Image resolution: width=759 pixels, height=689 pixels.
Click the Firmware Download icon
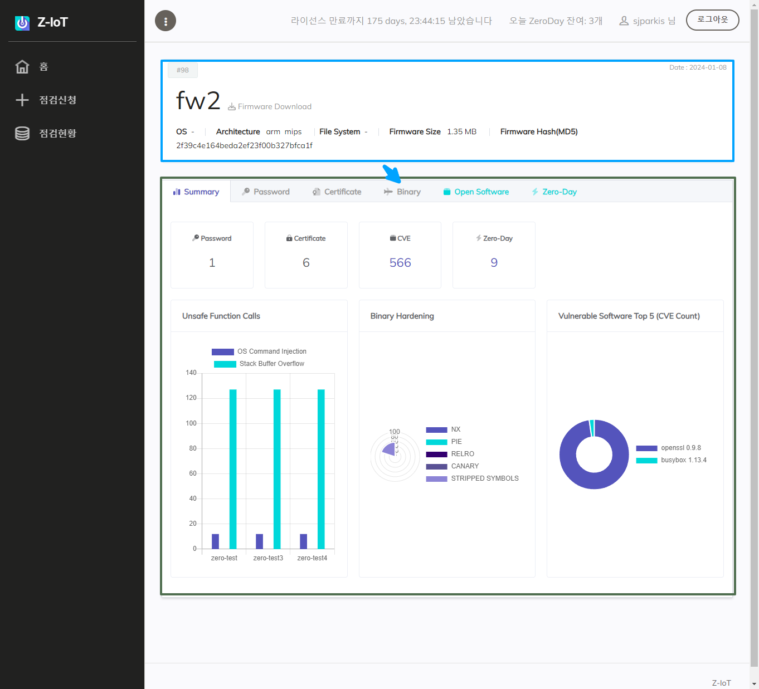232,107
